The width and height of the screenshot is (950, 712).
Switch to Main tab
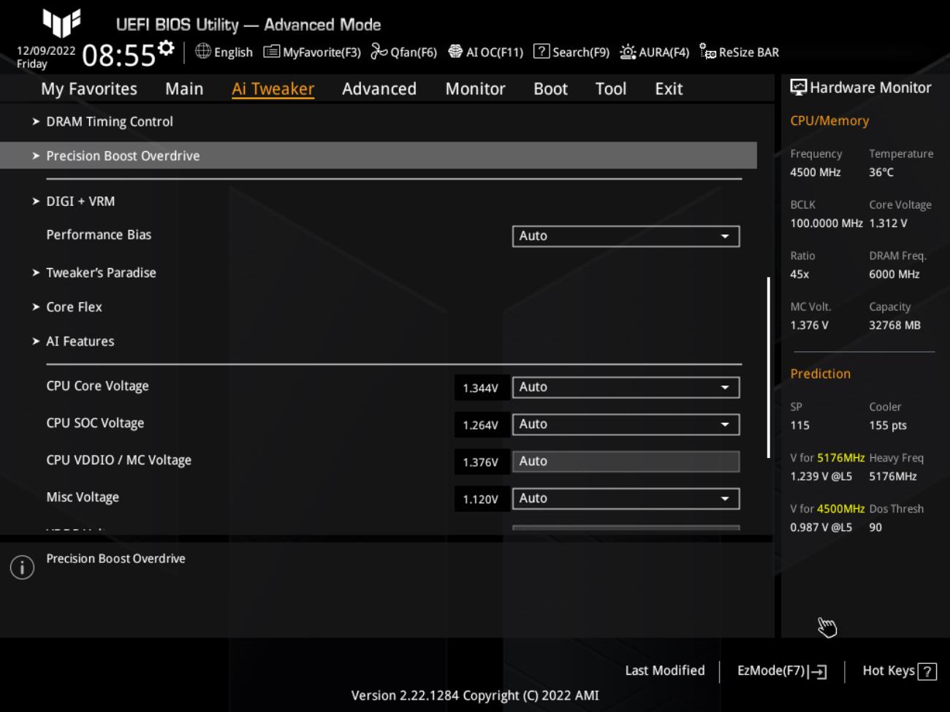click(184, 89)
